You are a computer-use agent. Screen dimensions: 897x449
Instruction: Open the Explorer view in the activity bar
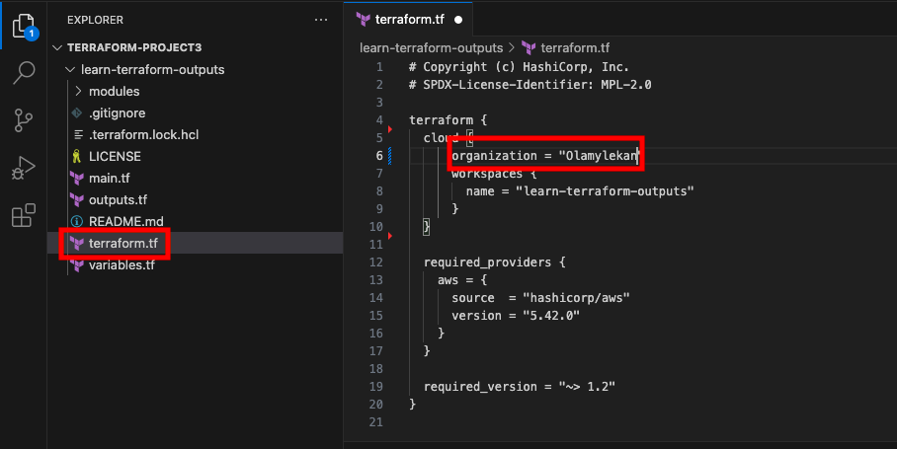click(24, 27)
